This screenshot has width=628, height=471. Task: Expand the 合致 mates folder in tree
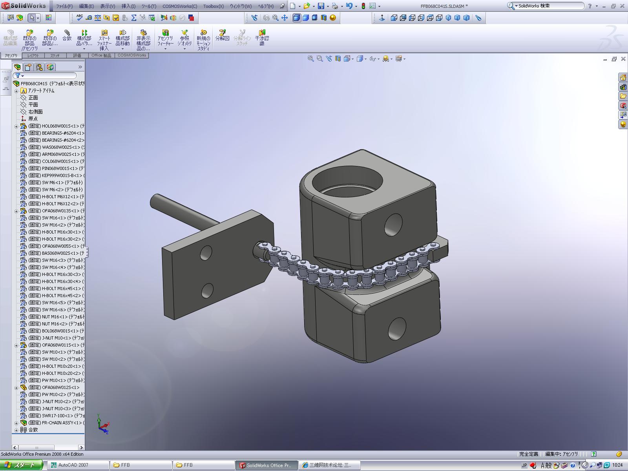click(16, 430)
